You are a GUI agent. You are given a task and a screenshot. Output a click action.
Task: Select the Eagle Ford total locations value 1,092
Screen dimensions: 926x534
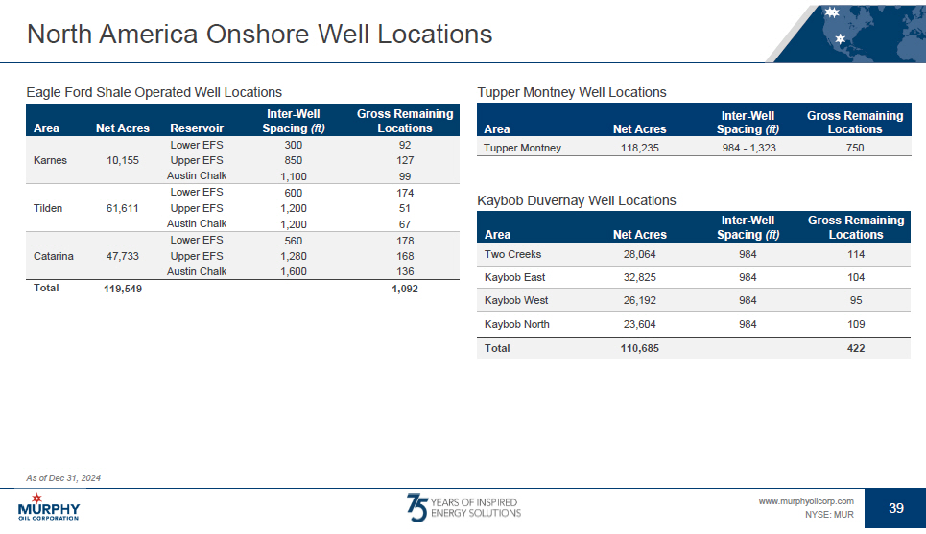(404, 289)
